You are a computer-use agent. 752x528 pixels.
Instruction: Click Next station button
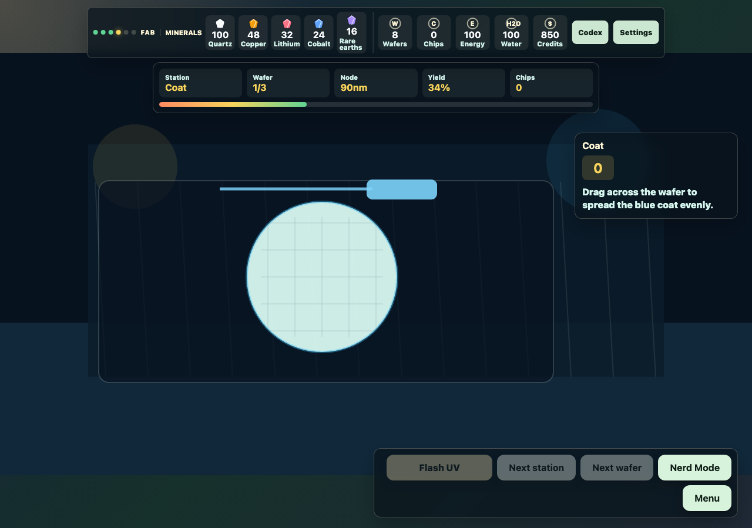[536, 468]
